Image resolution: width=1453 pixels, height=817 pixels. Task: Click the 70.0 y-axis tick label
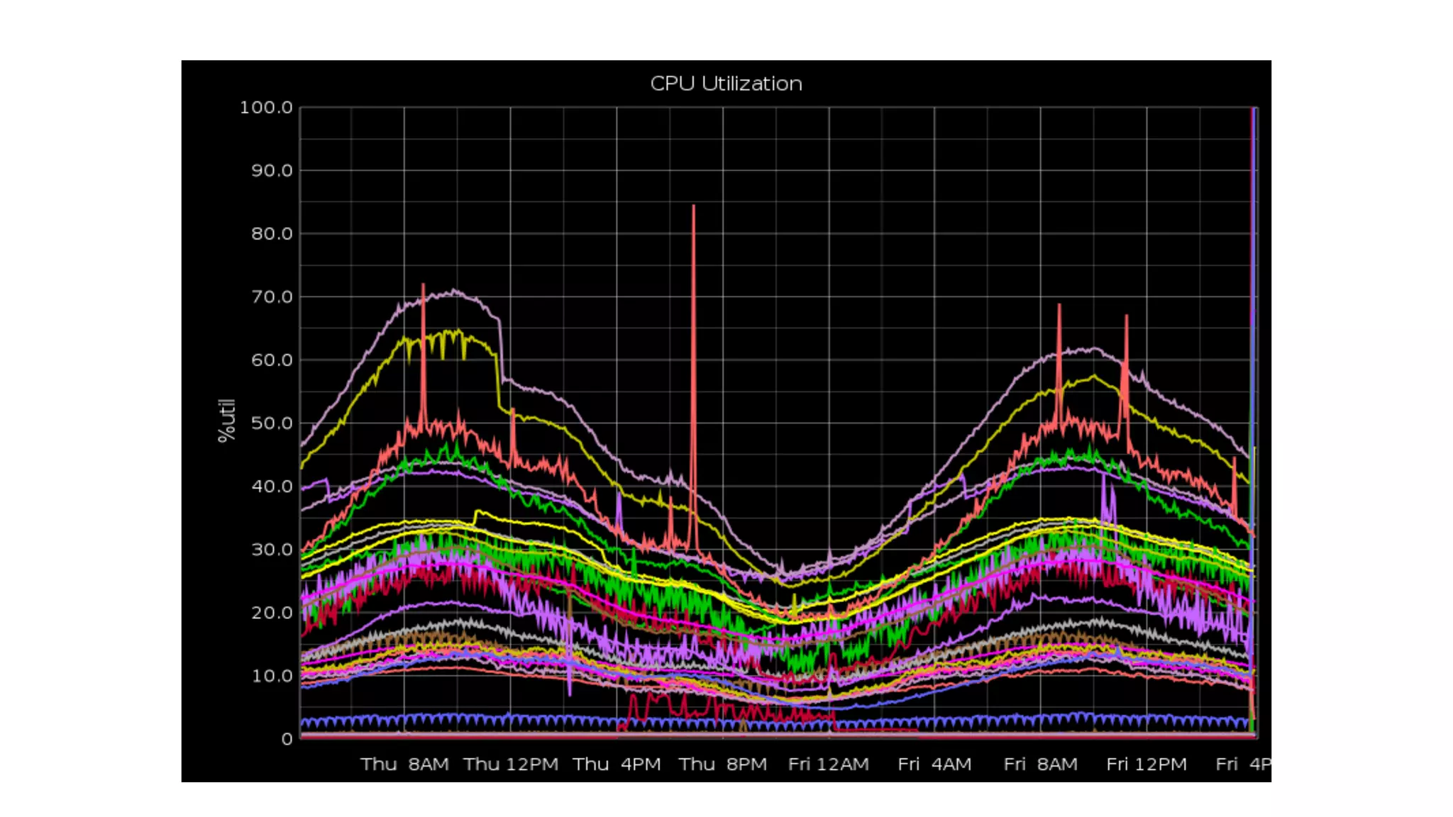272,297
